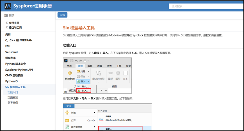Click the save icon in quick access toolbar
Image resolution: width=244 pixels, height=131 pixels.
(72, 61)
